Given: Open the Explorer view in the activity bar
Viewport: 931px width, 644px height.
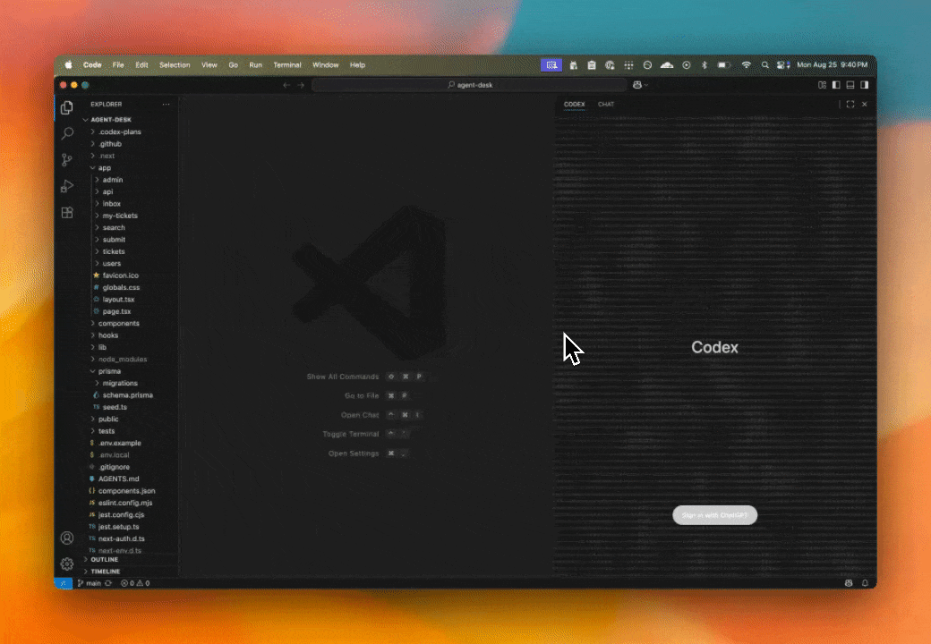Looking at the screenshot, I should coord(67,107).
